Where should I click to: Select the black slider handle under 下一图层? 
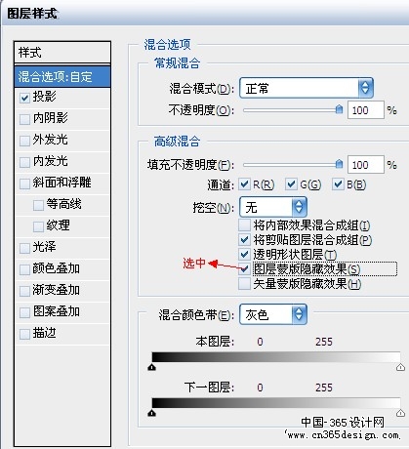[152, 413]
